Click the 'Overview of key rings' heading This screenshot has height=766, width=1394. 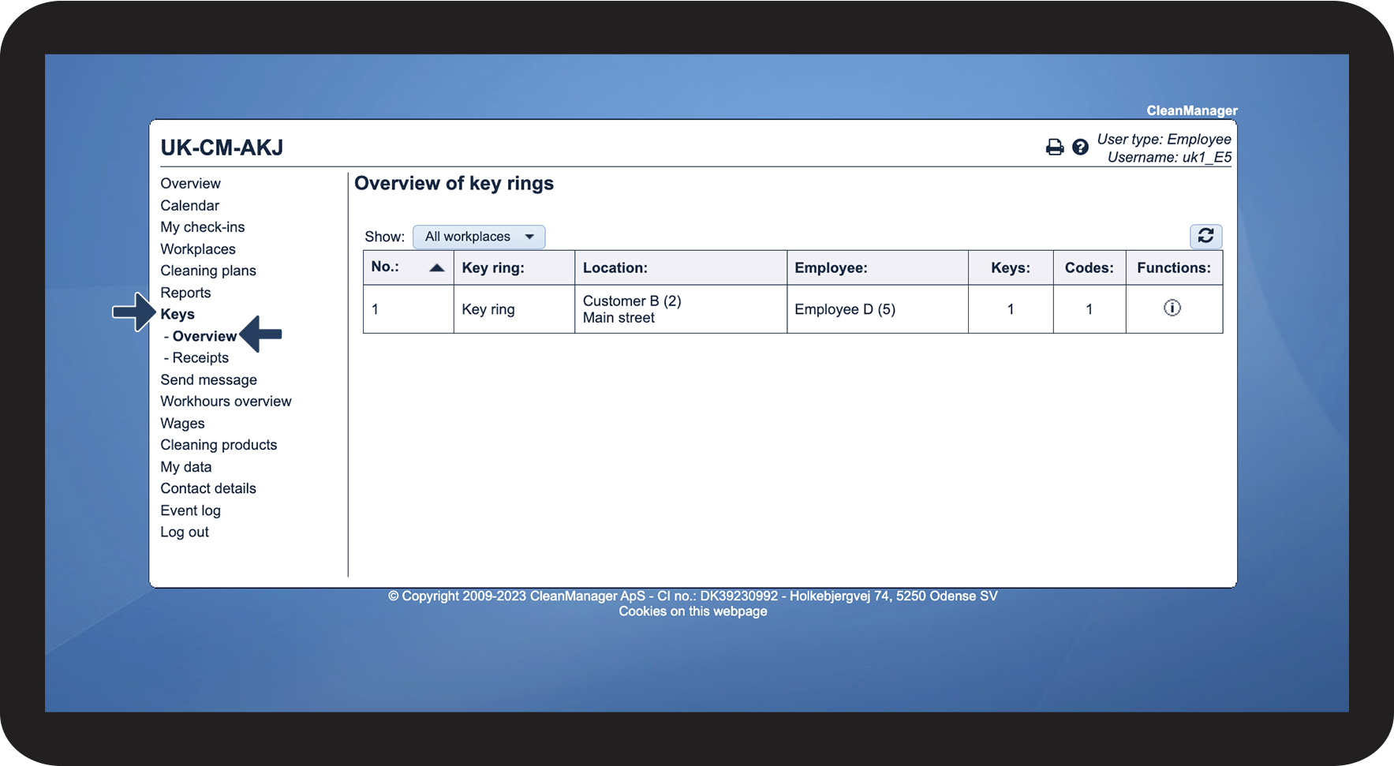tap(454, 184)
